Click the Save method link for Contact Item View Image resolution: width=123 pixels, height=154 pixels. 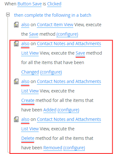(34, 34)
